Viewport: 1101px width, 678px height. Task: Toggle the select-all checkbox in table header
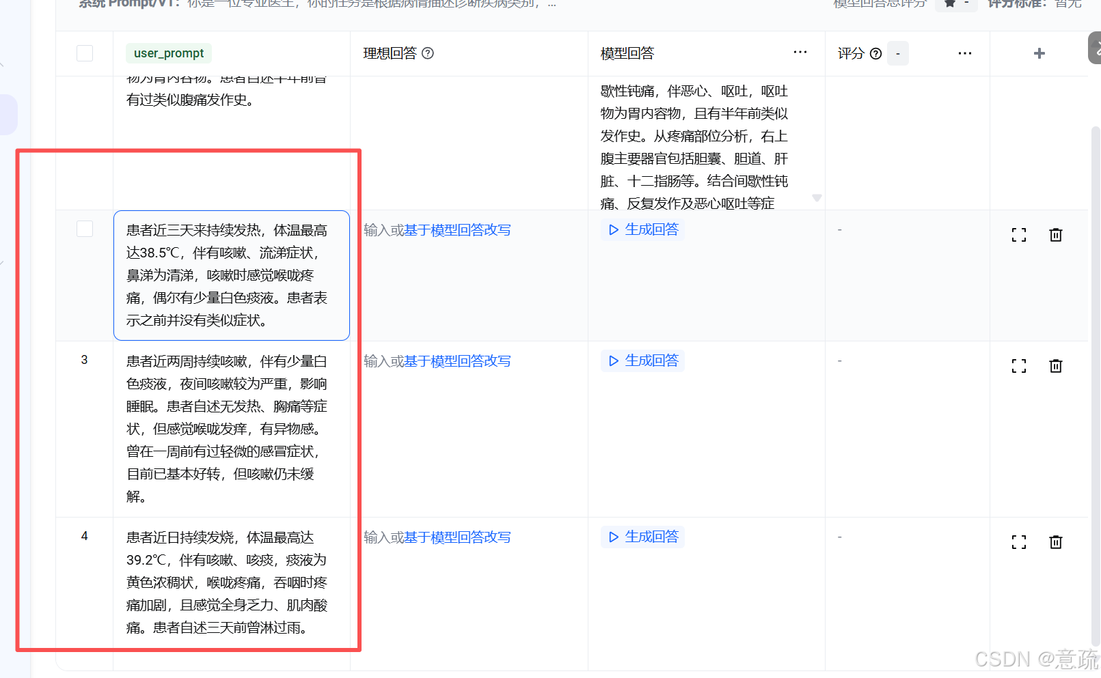84,53
